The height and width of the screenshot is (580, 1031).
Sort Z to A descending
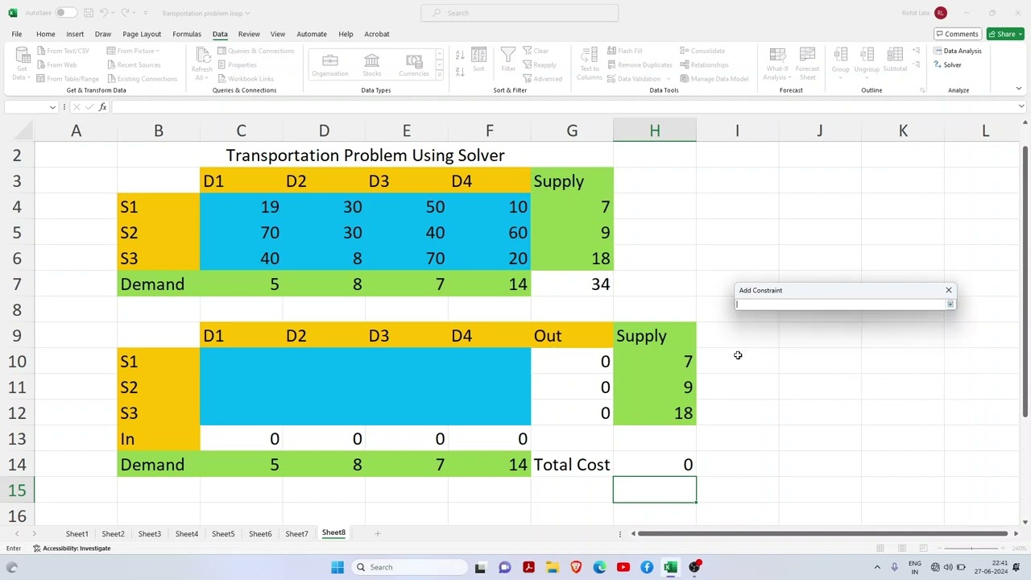[459, 70]
